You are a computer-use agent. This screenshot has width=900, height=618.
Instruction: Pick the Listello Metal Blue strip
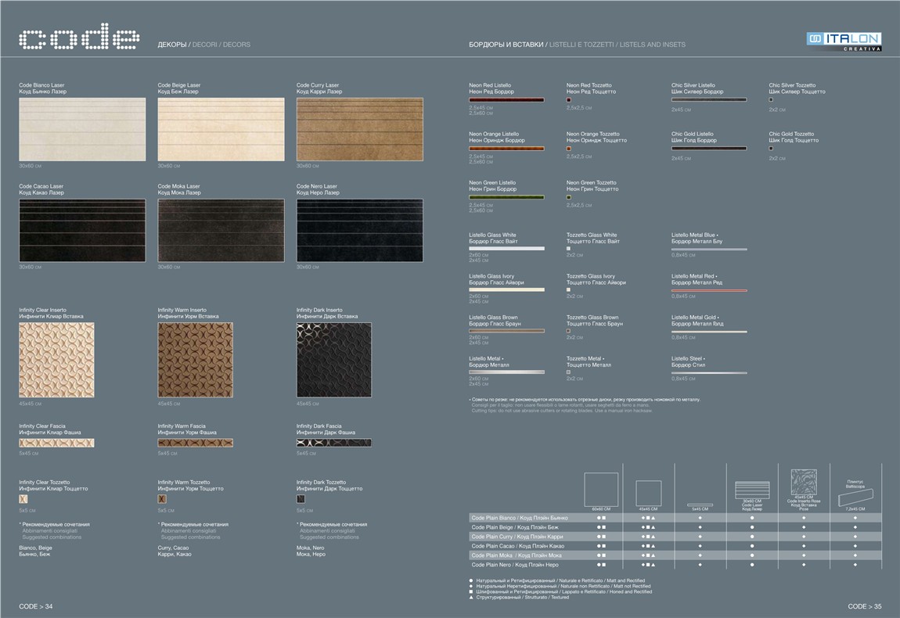pos(709,250)
